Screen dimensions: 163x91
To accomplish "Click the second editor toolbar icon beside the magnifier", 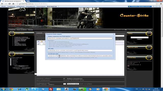I will 42,41.
